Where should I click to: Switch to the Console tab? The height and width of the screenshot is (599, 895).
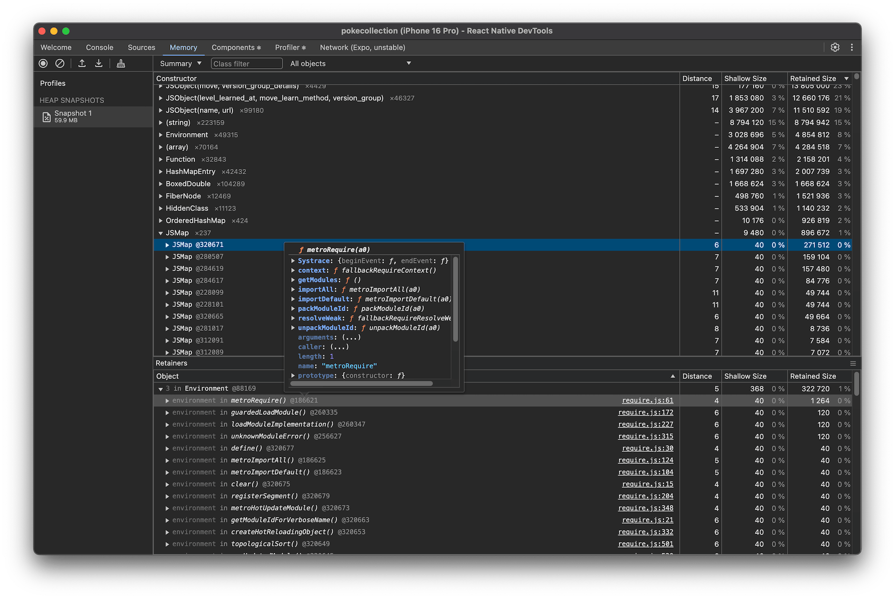(99, 48)
